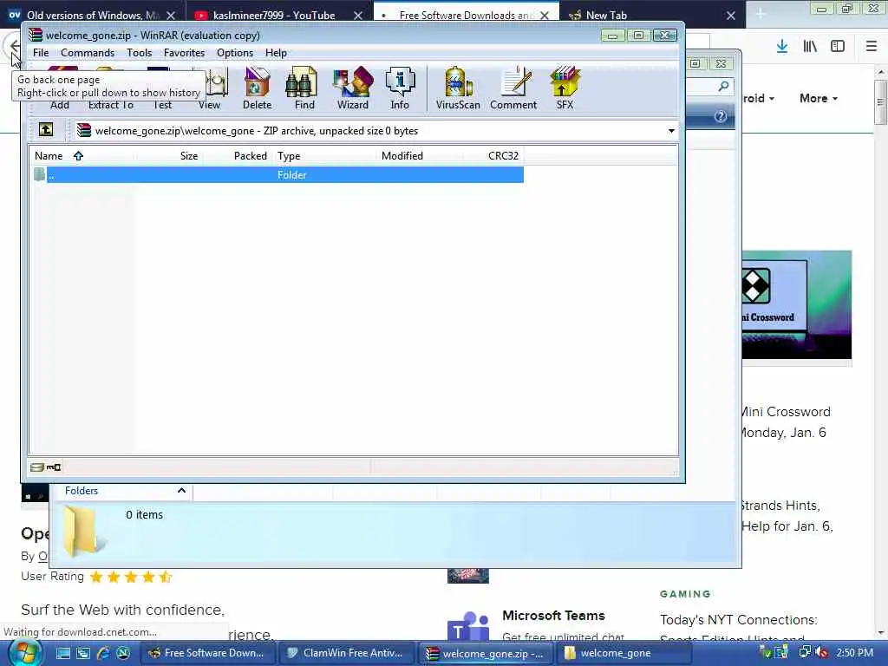
Task: Switch to Old versions of Windows tab
Action: (93, 16)
